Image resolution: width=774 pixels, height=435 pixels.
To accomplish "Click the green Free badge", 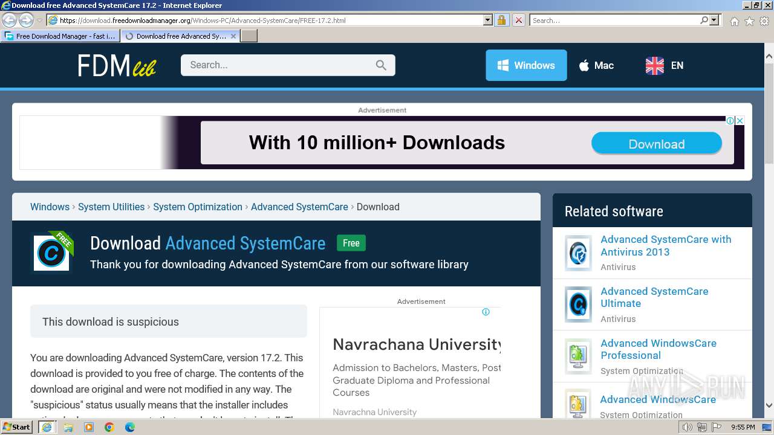I will tap(351, 243).
